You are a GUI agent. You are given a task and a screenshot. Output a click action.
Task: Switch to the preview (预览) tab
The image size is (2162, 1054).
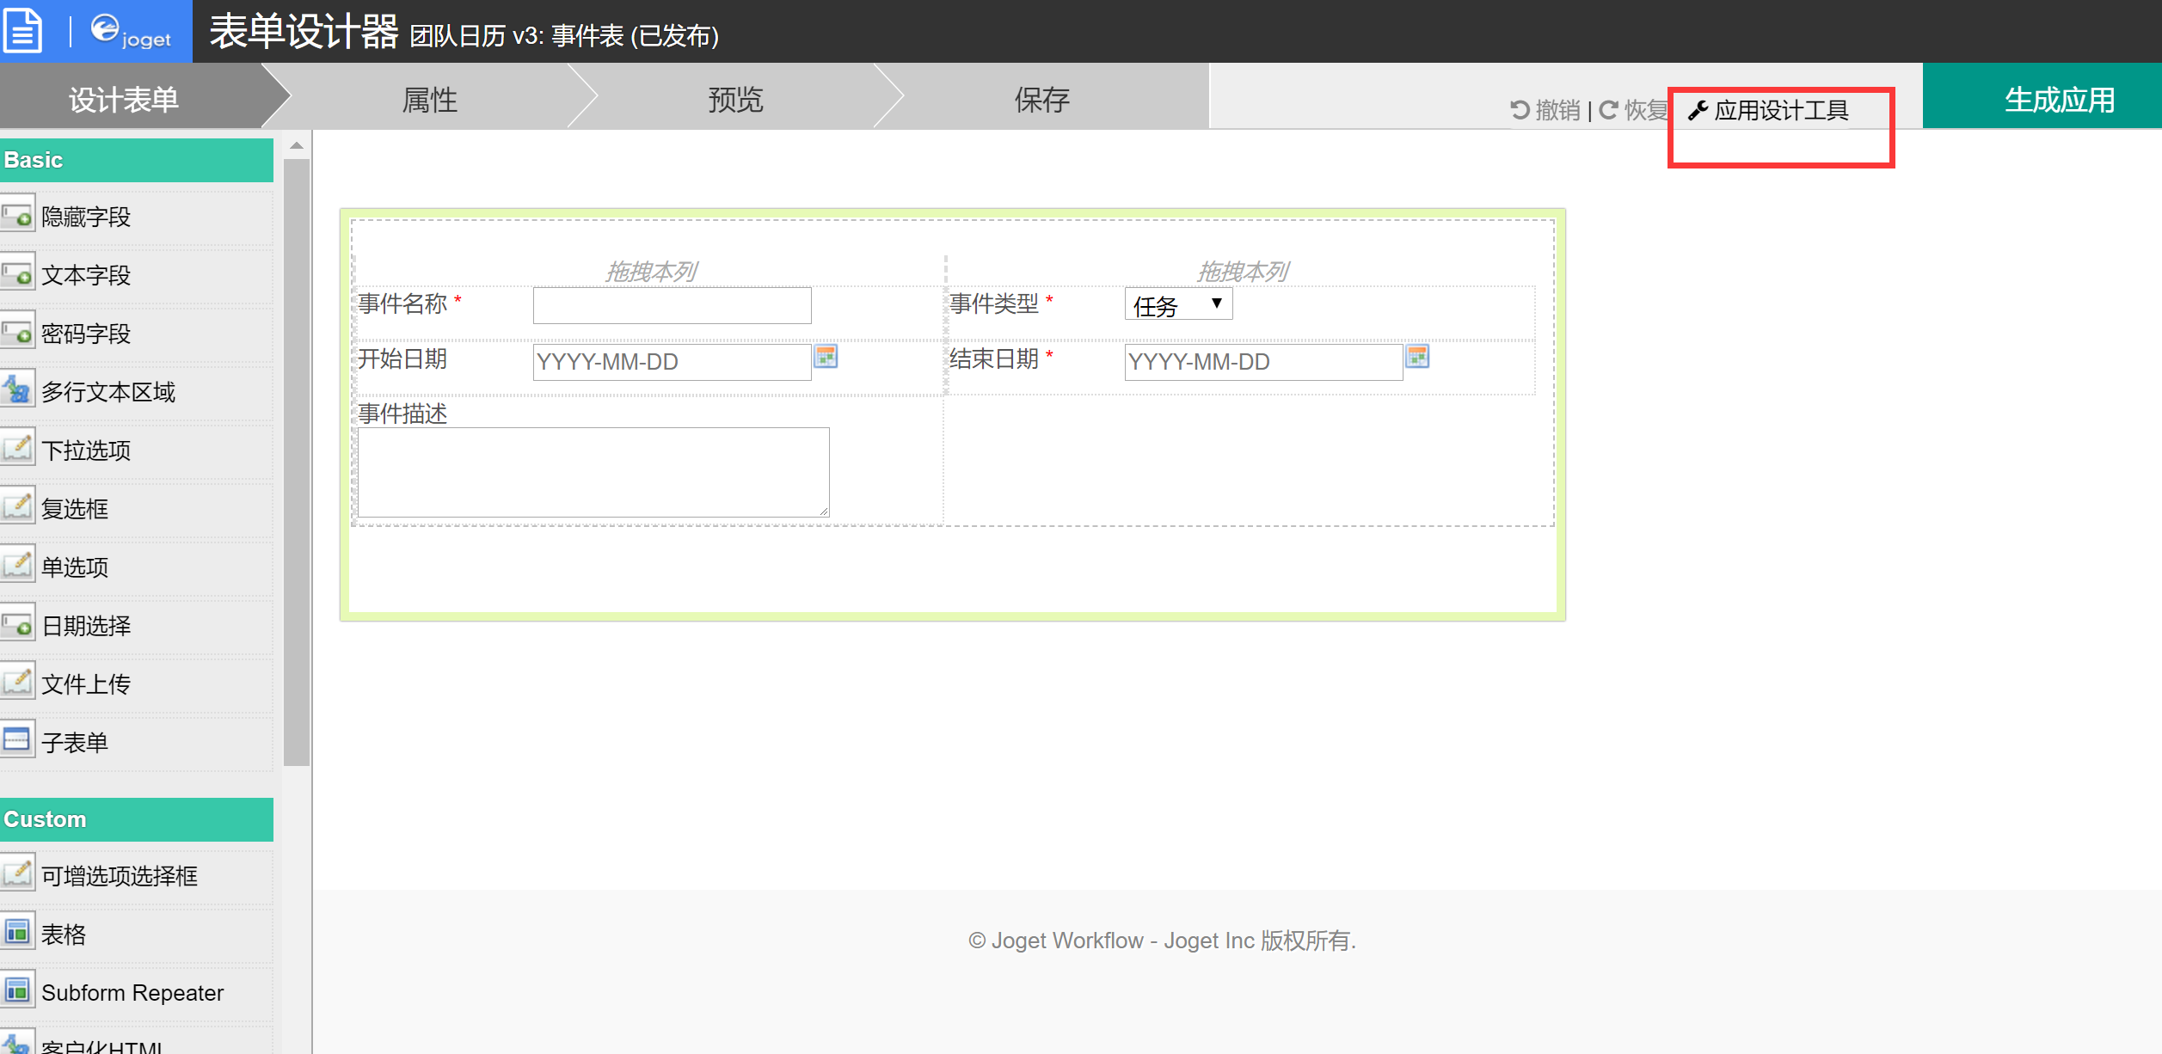[x=735, y=100]
